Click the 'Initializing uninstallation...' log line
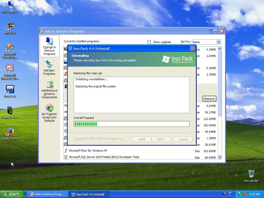 click(x=92, y=79)
